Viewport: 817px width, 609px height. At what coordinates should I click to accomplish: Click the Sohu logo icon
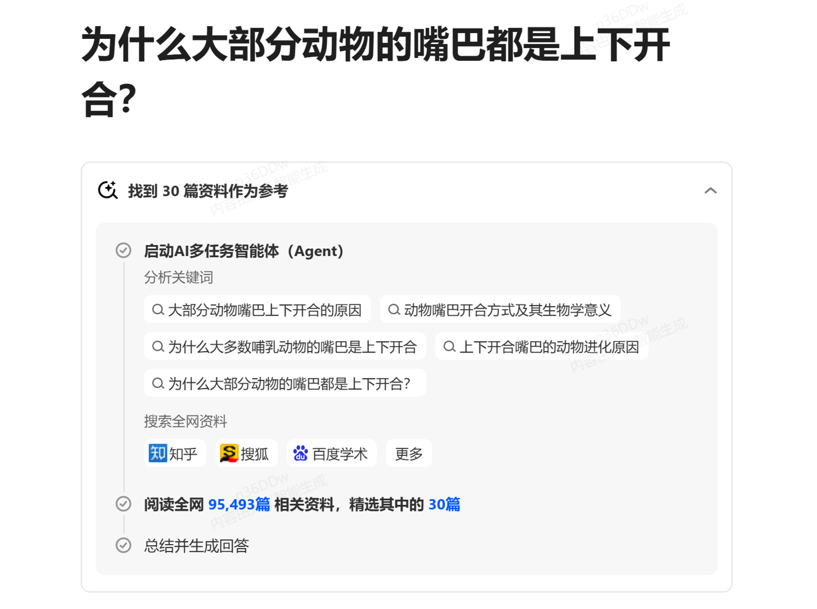point(229,453)
